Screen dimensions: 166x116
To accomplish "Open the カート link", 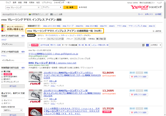I will [x=140, y=14].
